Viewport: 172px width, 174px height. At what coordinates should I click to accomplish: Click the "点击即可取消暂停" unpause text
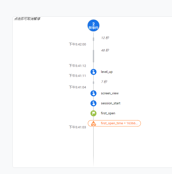(x=27, y=19)
